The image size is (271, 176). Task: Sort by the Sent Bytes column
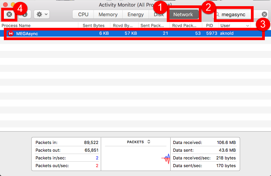click(x=93, y=25)
